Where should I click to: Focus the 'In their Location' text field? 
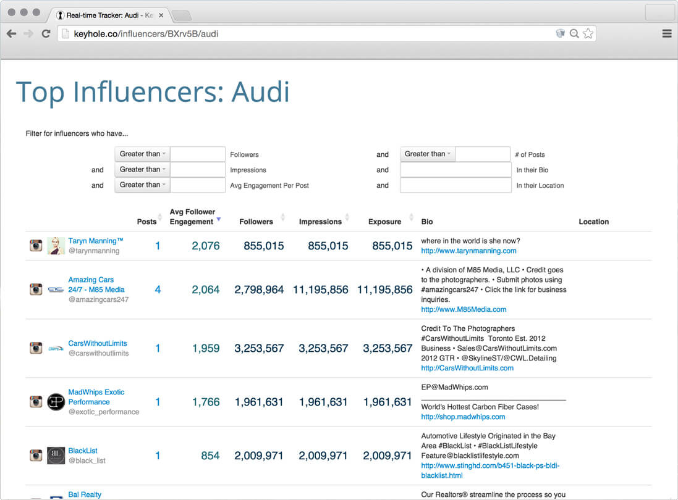click(456, 185)
